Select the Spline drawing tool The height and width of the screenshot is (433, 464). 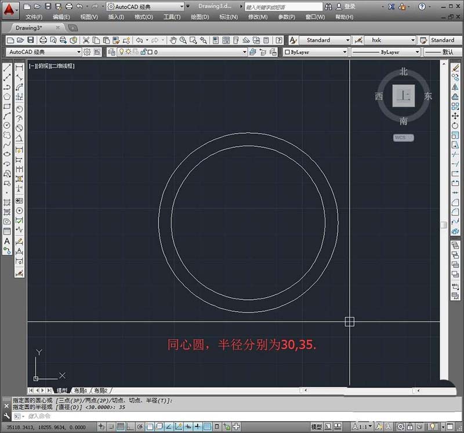click(x=6, y=144)
